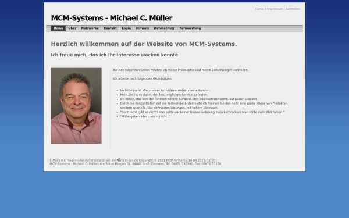The width and height of the screenshot is (349, 218).
Task: Open the Fernwartung menu item
Action: pos(190,28)
